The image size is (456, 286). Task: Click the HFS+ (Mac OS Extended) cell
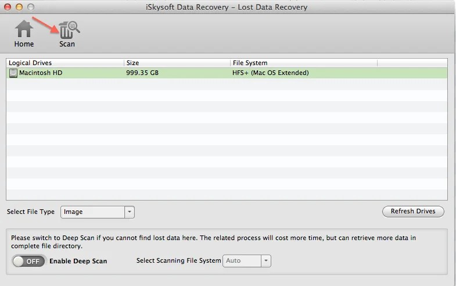[x=270, y=73]
